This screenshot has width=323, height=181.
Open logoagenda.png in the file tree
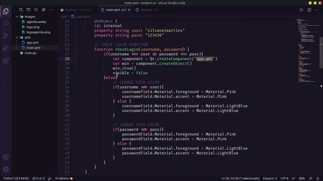pos(38,32)
